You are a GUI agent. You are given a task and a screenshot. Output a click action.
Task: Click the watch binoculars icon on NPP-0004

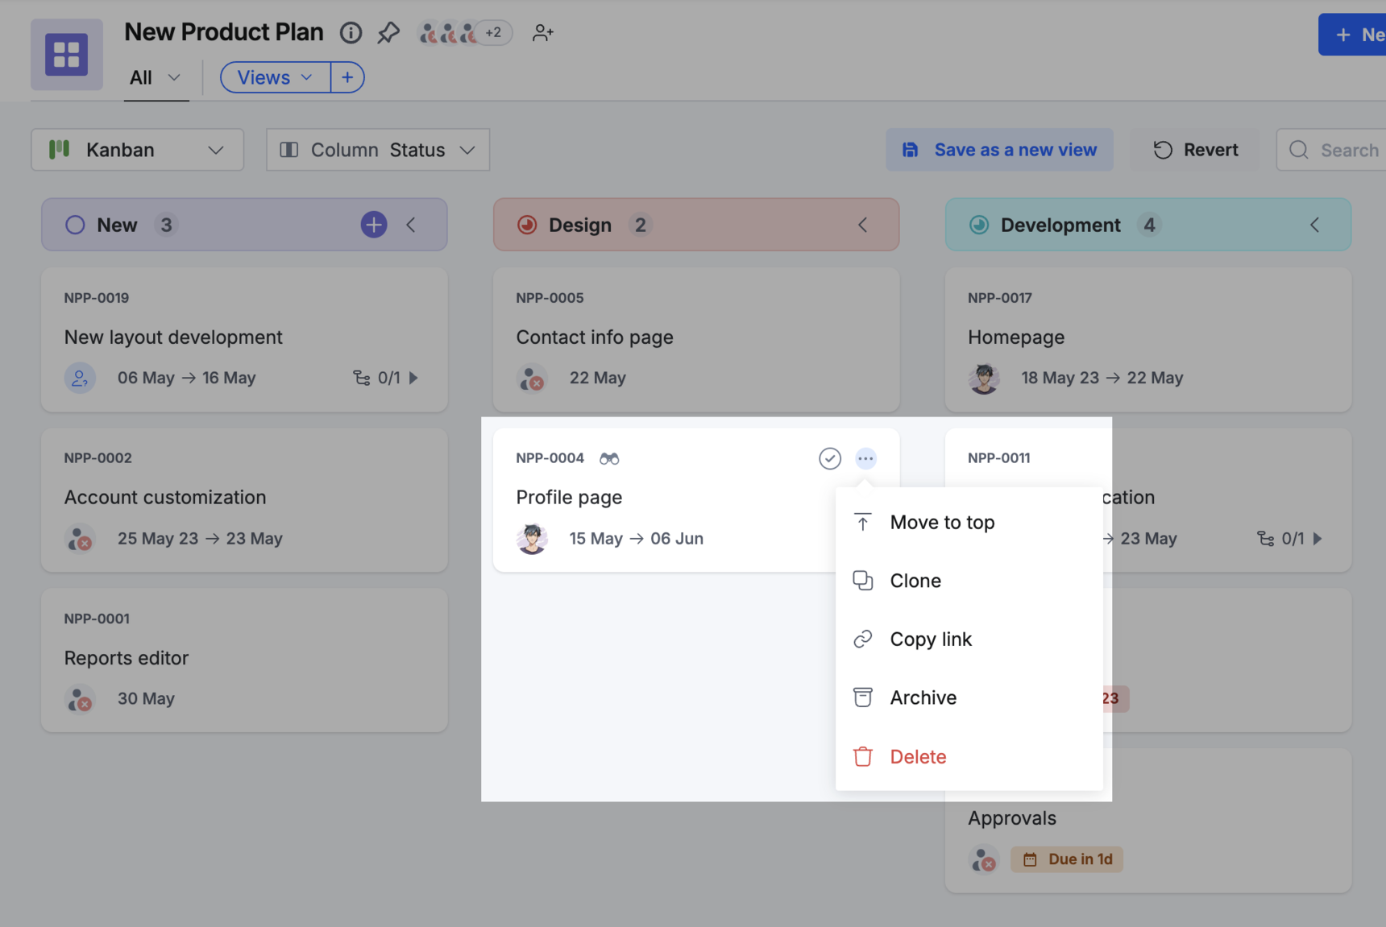(609, 458)
